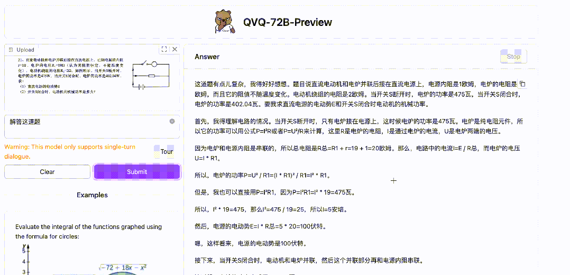Copy the answer text icon
This screenshot has width=570, height=275.
pos(522,85)
